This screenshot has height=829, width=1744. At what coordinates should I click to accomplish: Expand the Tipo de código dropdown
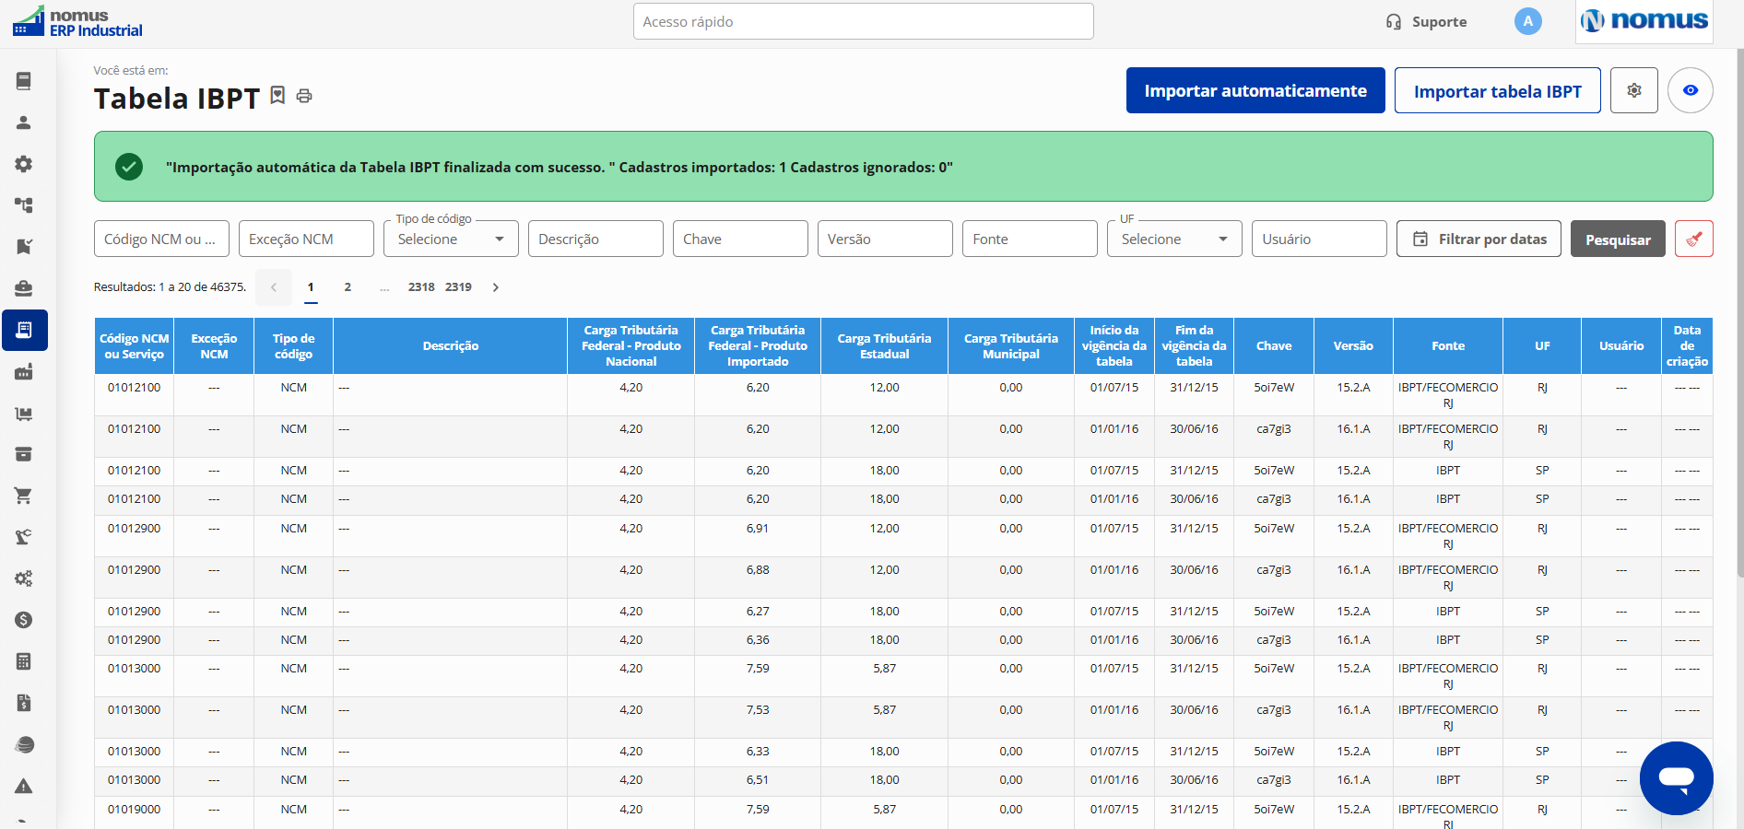(x=452, y=239)
